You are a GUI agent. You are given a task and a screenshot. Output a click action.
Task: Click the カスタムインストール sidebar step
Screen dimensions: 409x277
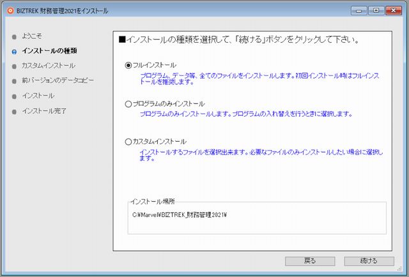pyautogui.click(x=49, y=65)
